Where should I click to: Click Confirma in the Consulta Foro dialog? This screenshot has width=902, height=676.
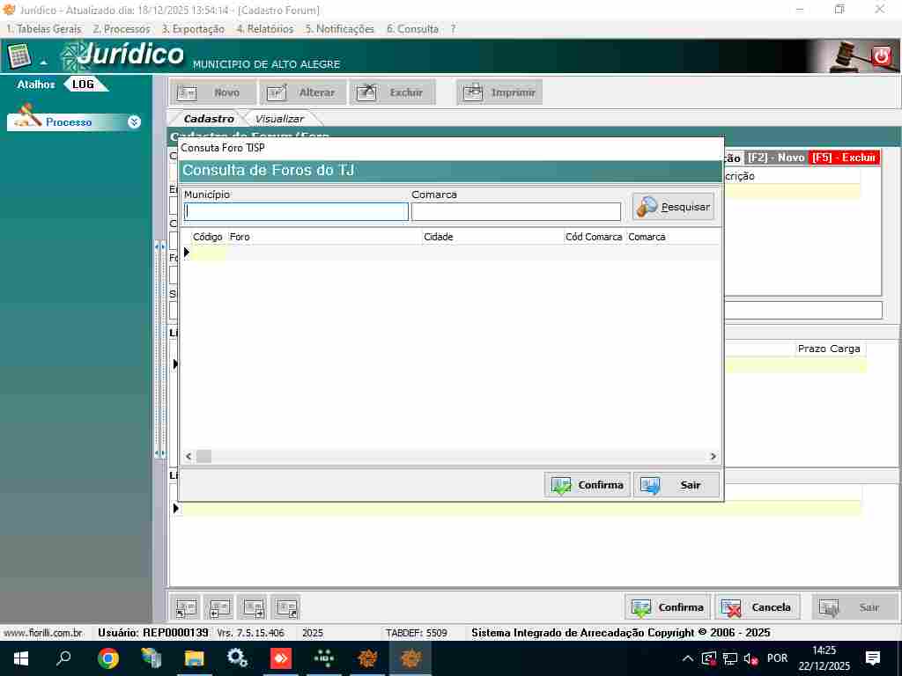pos(587,485)
